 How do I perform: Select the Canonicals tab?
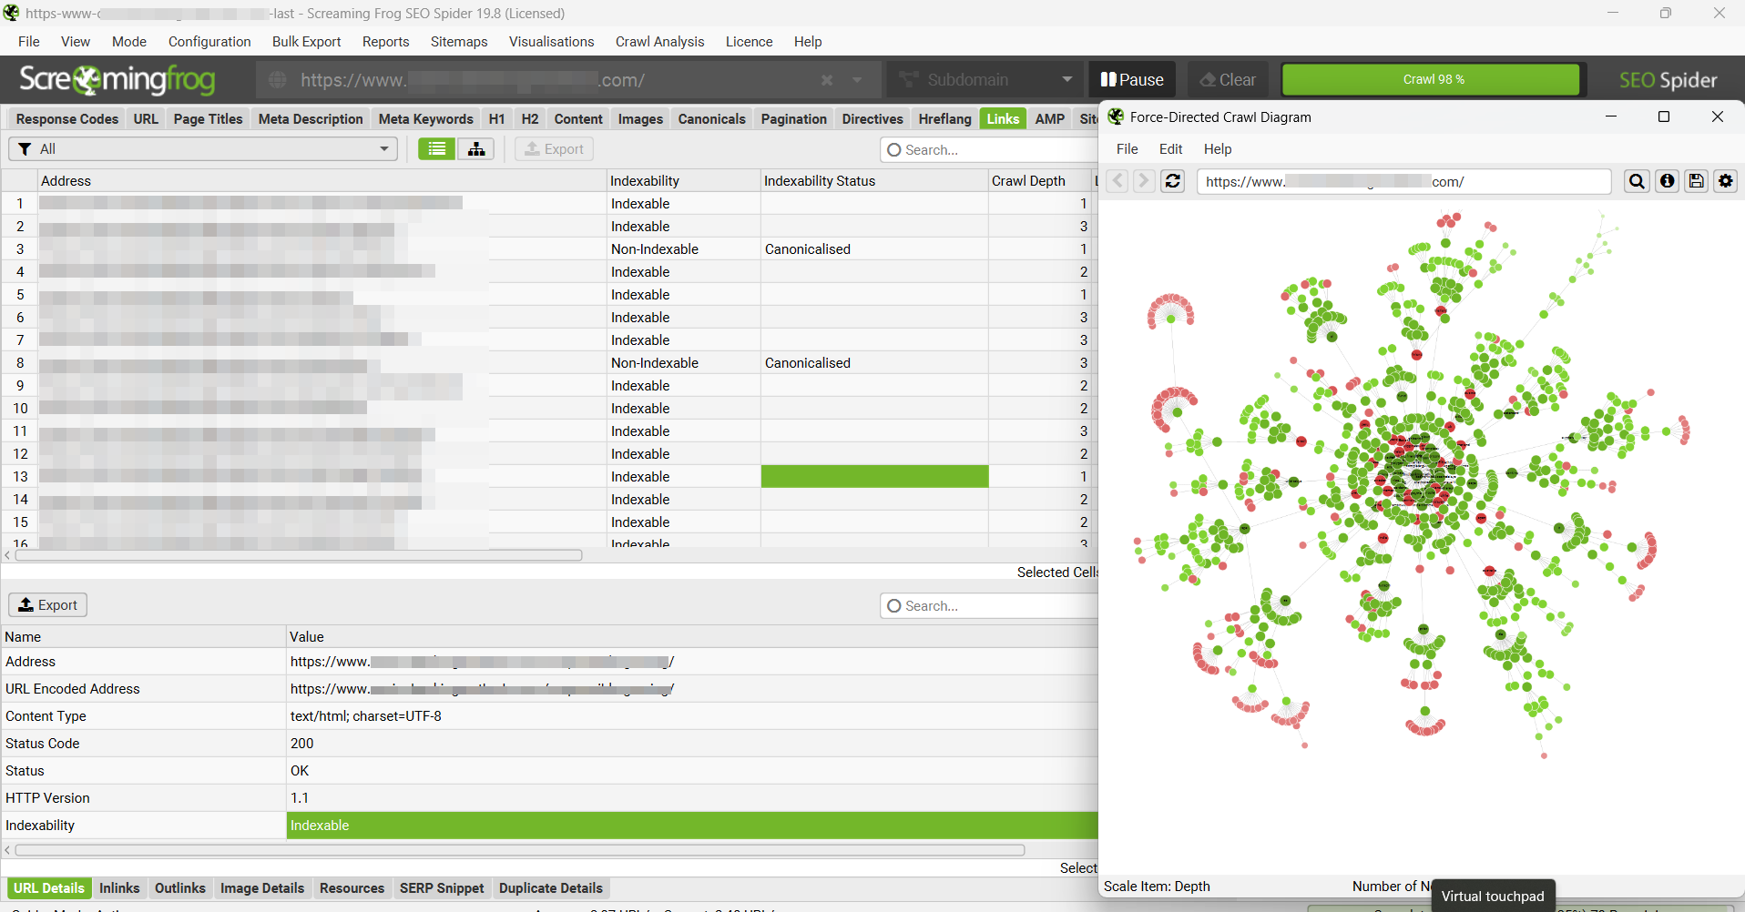coord(711,119)
